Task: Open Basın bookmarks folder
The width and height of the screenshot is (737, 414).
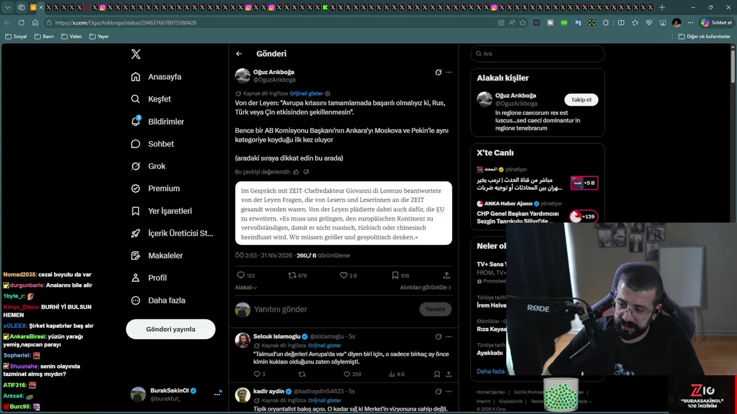Action: coord(44,36)
